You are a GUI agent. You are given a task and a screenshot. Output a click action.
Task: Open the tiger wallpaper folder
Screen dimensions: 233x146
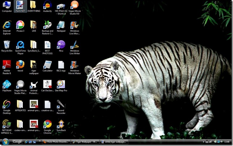click(x=34, y=67)
